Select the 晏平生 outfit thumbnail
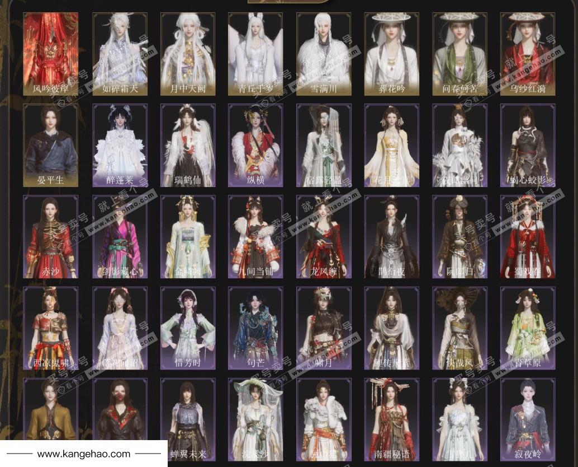The width and height of the screenshot is (578, 467). [51, 146]
